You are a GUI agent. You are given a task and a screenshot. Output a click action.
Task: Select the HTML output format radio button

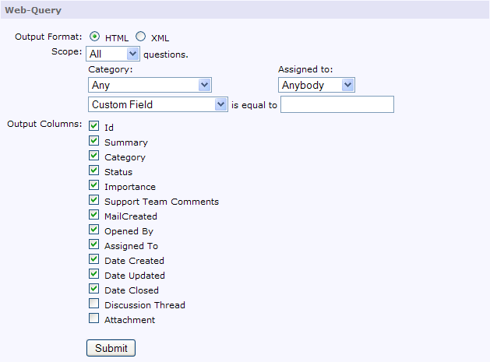(94, 37)
